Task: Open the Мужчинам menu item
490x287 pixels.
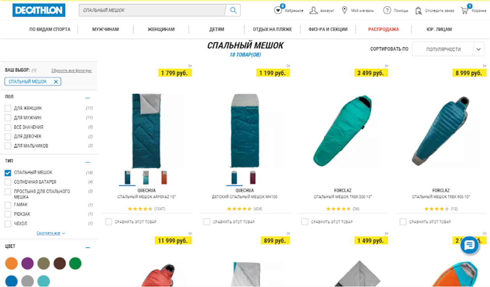Action: (x=106, y=29)
